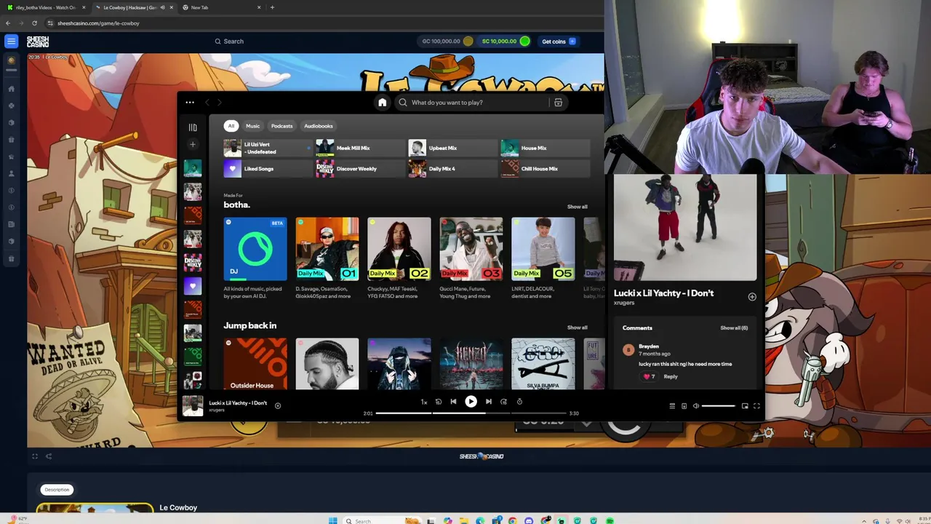Enter full screen player

[x=756, y=406]
